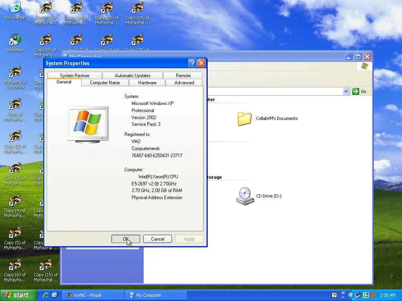Click the clock showing 2:08 AM
This screenshot has width=402, height=301.
387,295
